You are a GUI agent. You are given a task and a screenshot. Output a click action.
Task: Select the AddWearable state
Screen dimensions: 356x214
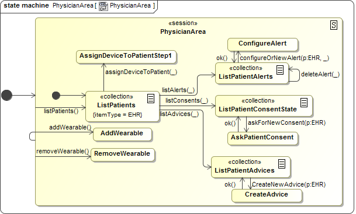[122, 135]
